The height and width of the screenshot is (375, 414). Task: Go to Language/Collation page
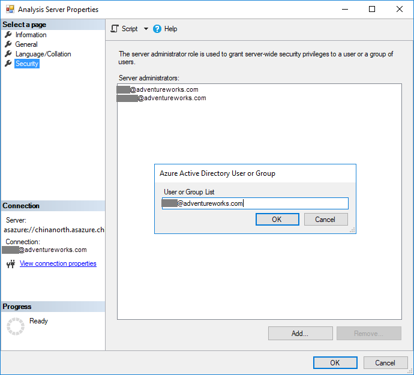(43, 54)
